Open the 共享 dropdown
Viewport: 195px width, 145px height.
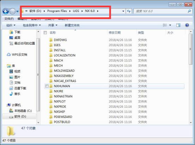(53, 25)
